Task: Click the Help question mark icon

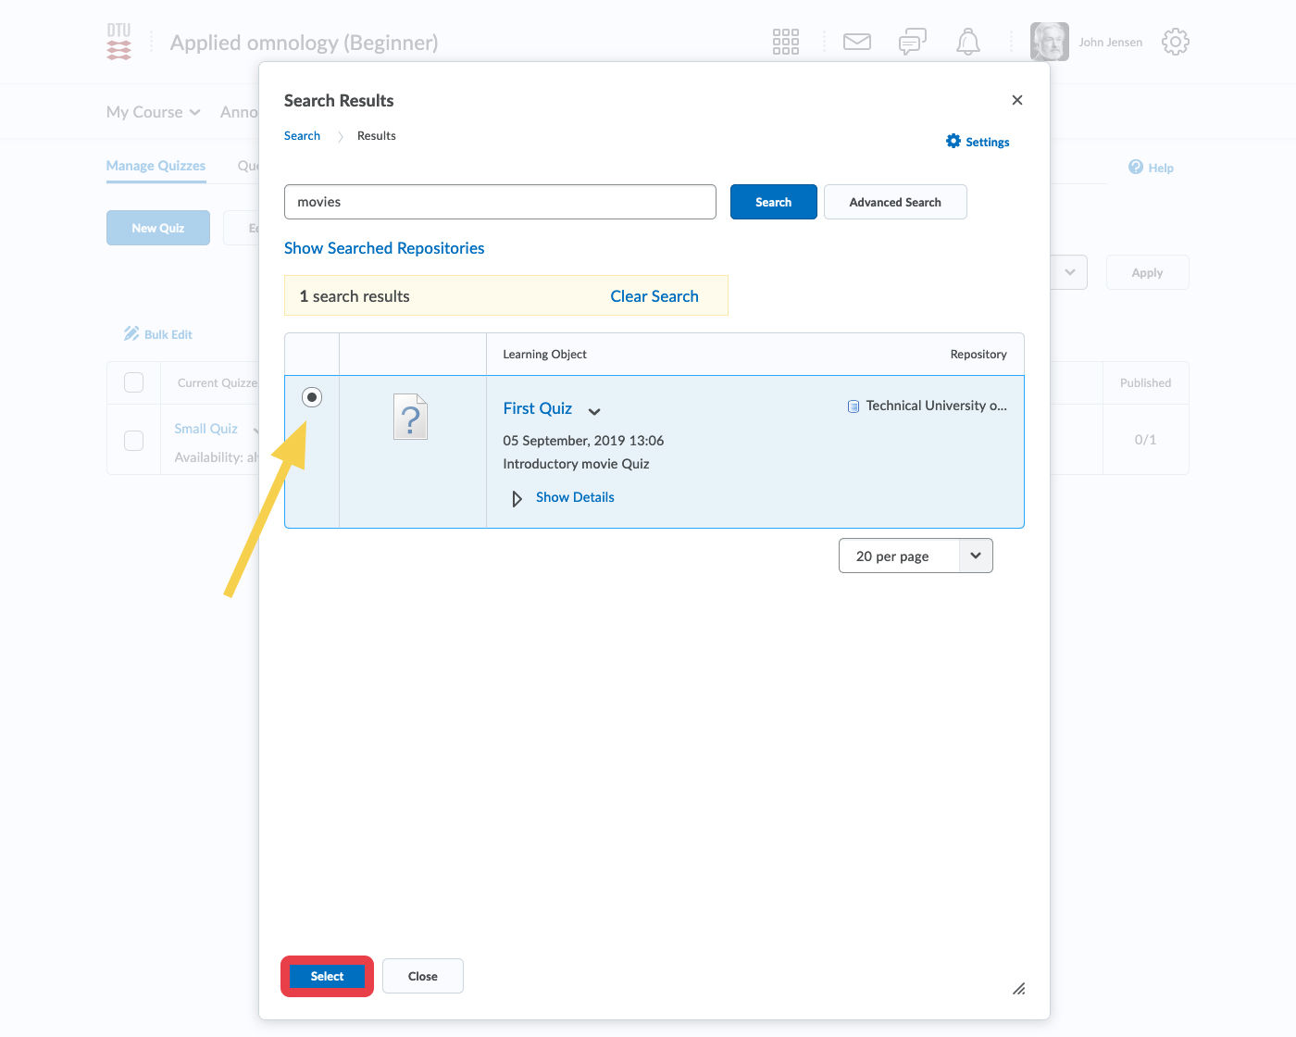Action: coord(1136,167)
